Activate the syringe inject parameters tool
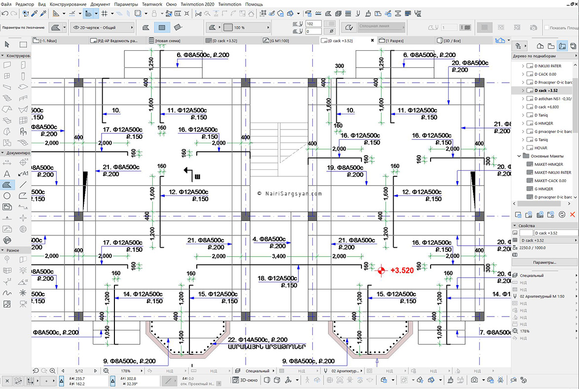The width and height of the screenshot is (579, 389). click(43, 14)
